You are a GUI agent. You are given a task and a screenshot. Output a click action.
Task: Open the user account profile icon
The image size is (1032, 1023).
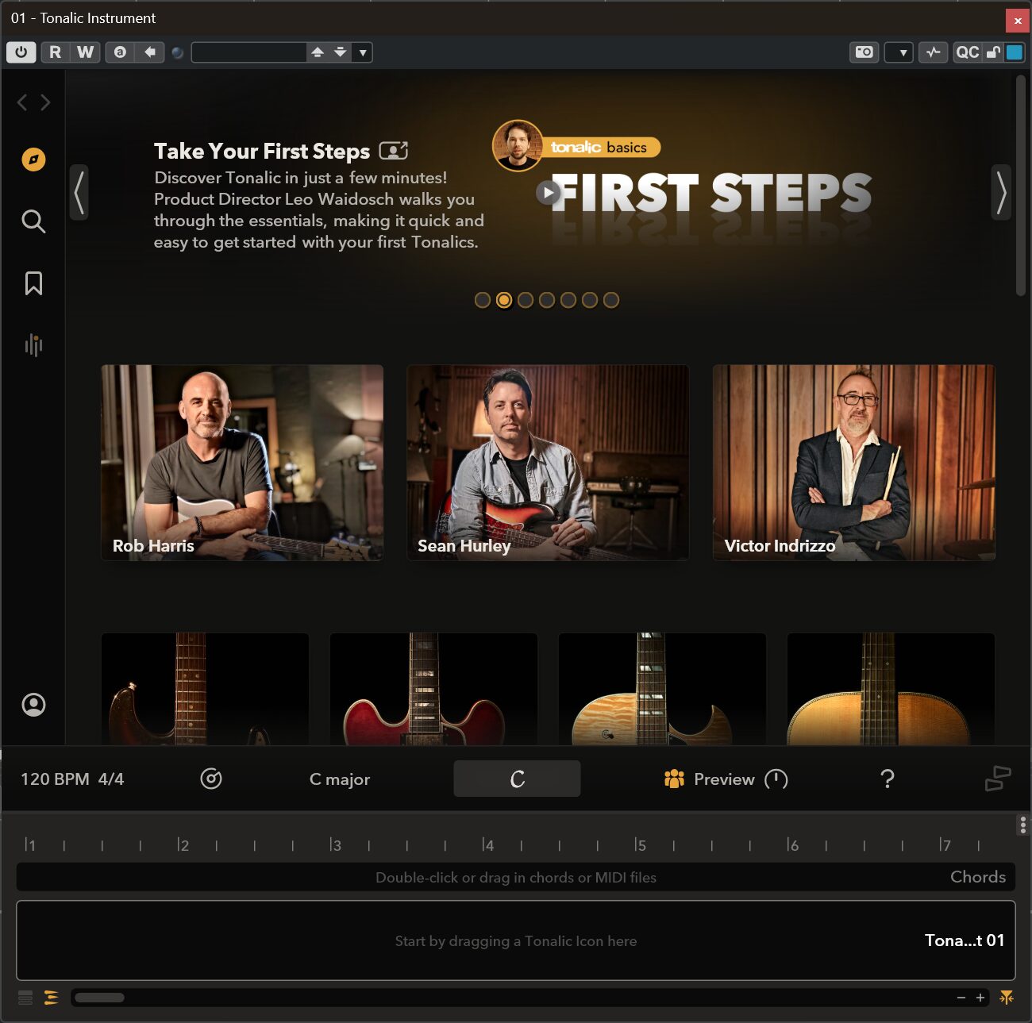tap(33, 705)
